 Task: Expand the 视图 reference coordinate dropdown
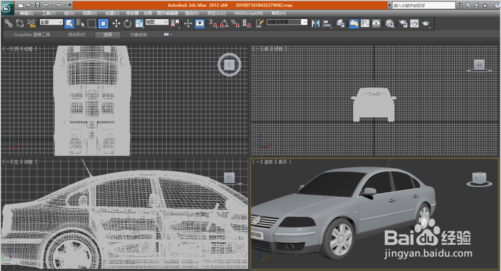point(157,23)
